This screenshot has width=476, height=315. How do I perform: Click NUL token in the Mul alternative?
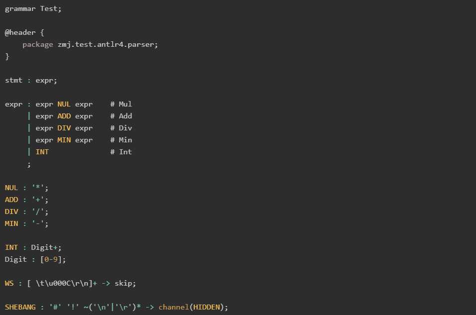pos(64,105)
